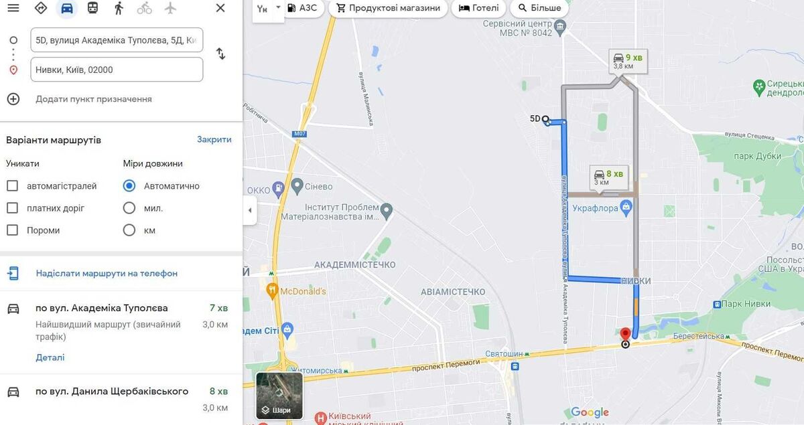Filter map by АЗС chip
Screen dimensions: 804x425
coord(302,8)
